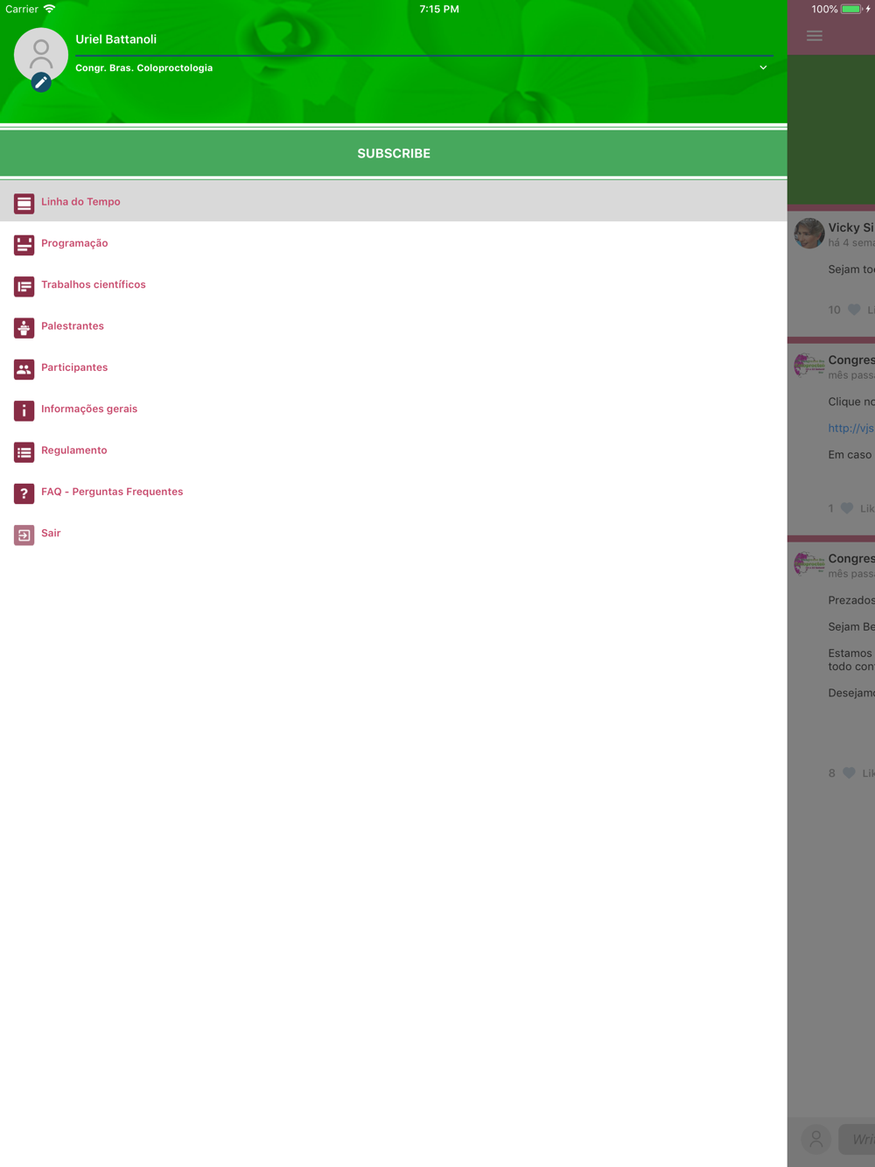
Task: Open Trabalhos científicos menu item
Action: click(x=394, y=284)
